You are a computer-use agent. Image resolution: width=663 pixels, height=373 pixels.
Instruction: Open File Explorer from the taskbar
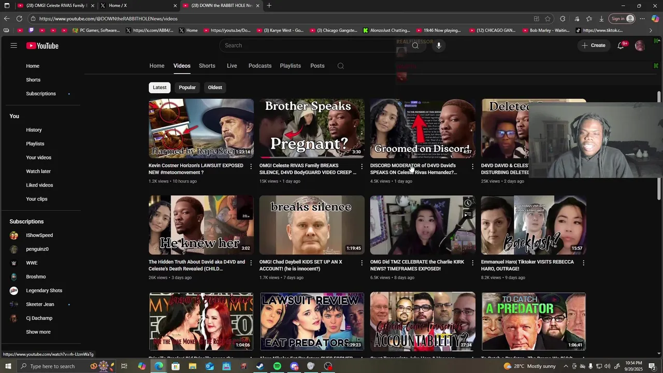coord(192,366)
